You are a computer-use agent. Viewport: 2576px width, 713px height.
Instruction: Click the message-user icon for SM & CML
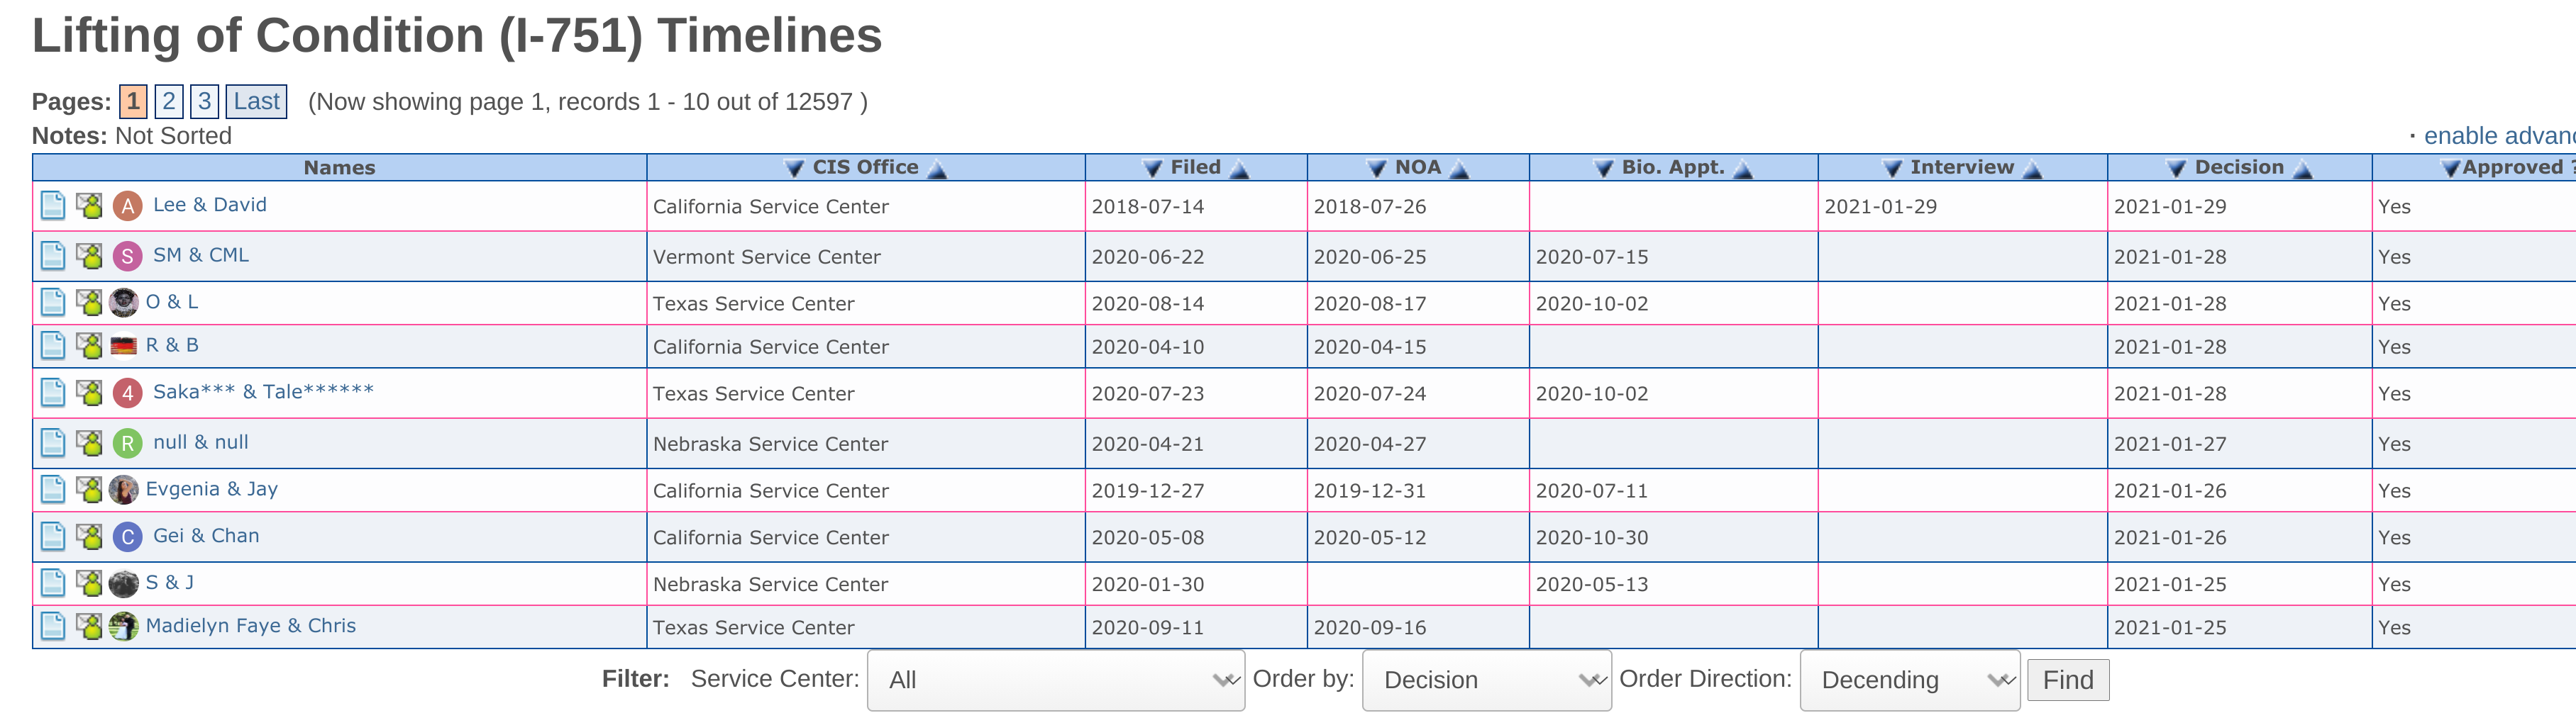coord(90,256)
